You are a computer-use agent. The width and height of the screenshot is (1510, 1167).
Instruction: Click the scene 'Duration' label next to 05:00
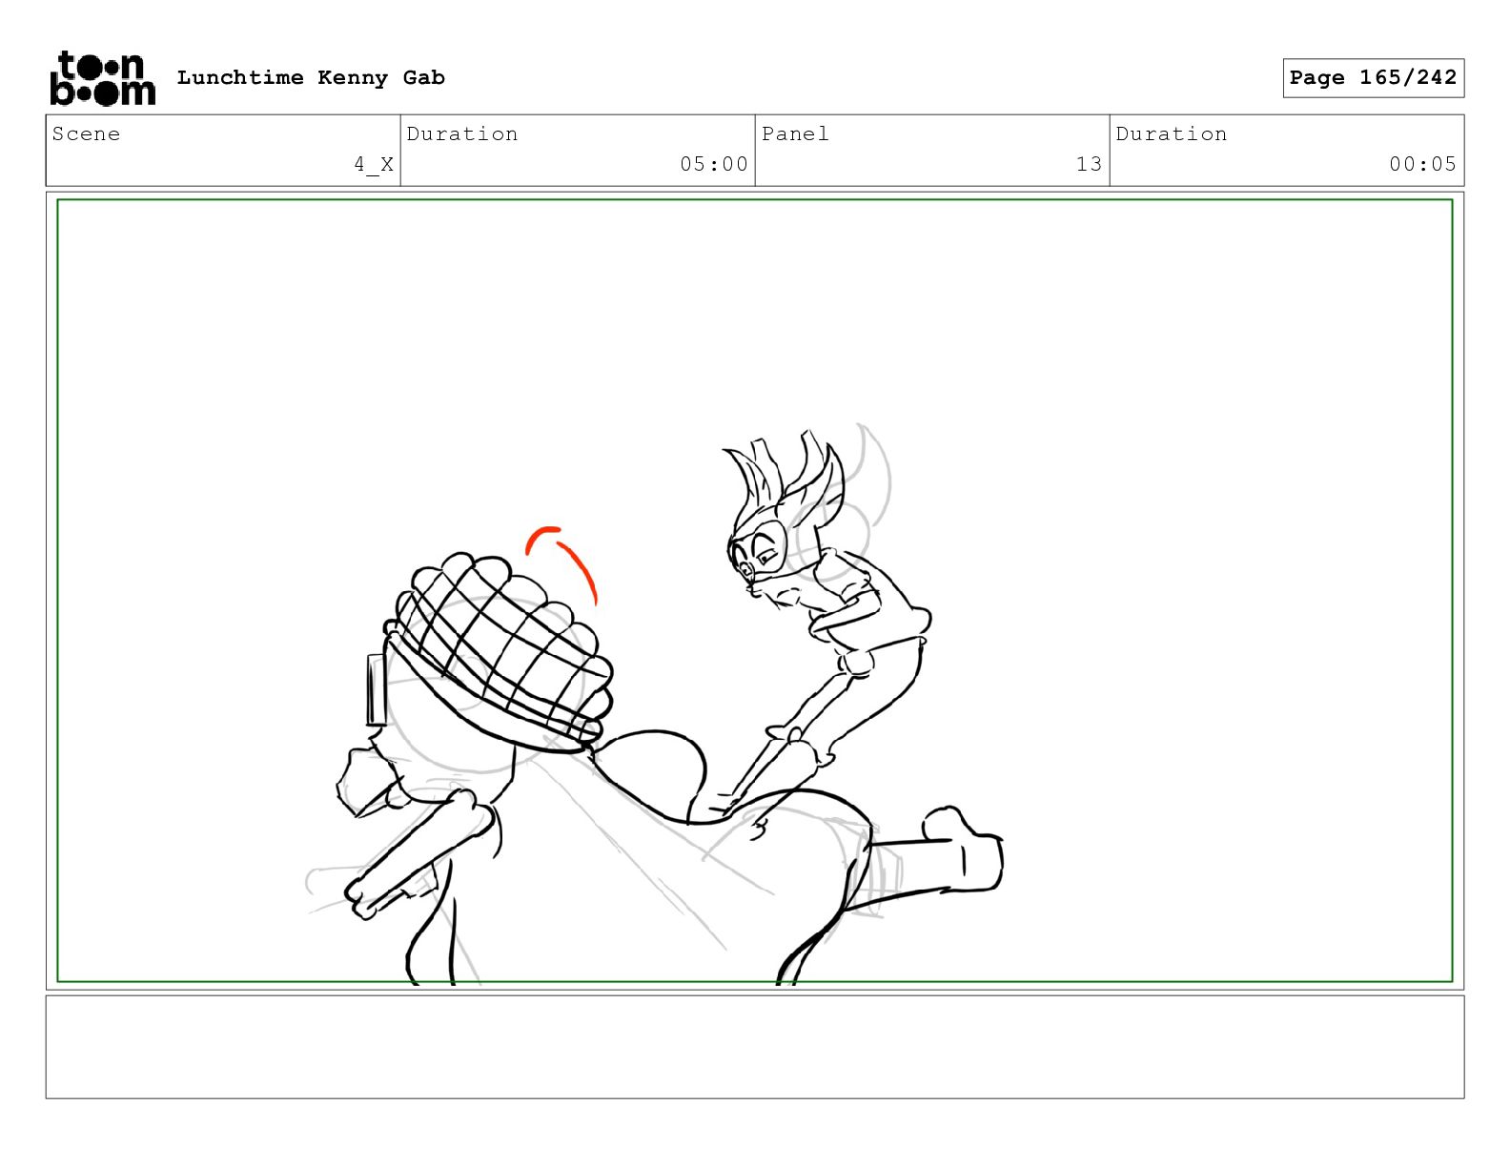click(x=462, y=134)
